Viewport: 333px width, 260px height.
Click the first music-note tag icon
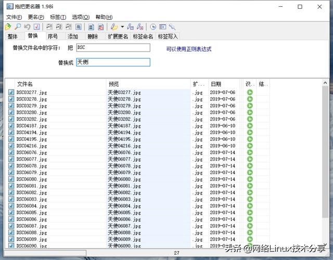click(49, 27)
